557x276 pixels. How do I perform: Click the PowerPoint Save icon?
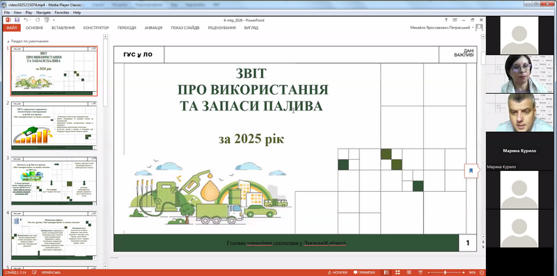pyautogui.click(x=17, y=20)
